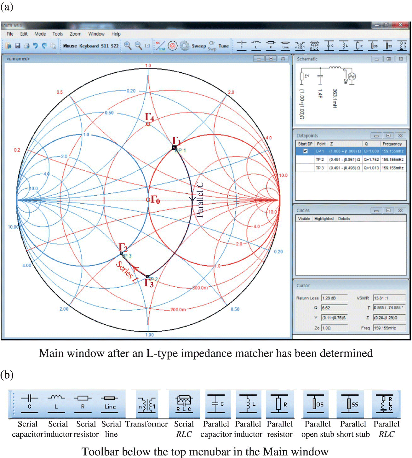The image size is (412, 458).
Task: Click the copy icon beside redo
Action: [53, 46]
